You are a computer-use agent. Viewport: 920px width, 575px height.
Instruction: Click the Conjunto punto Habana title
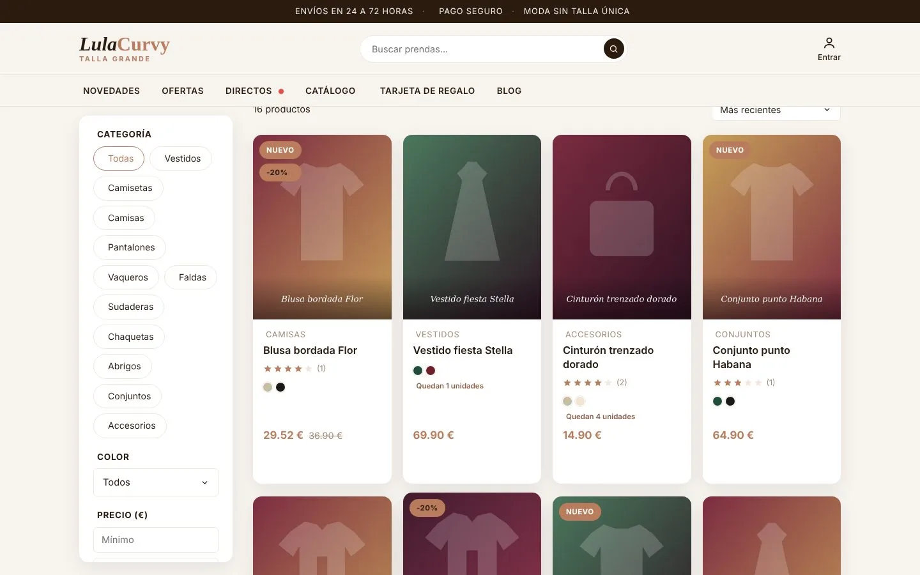(x=751, y=357)
